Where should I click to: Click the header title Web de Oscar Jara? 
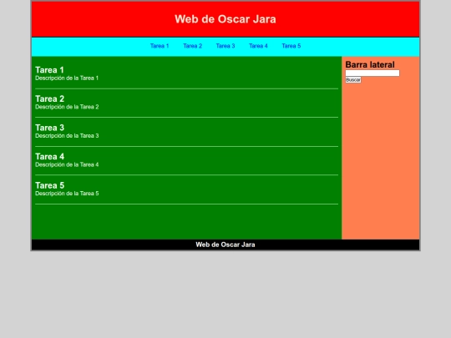tap(225, 19)
